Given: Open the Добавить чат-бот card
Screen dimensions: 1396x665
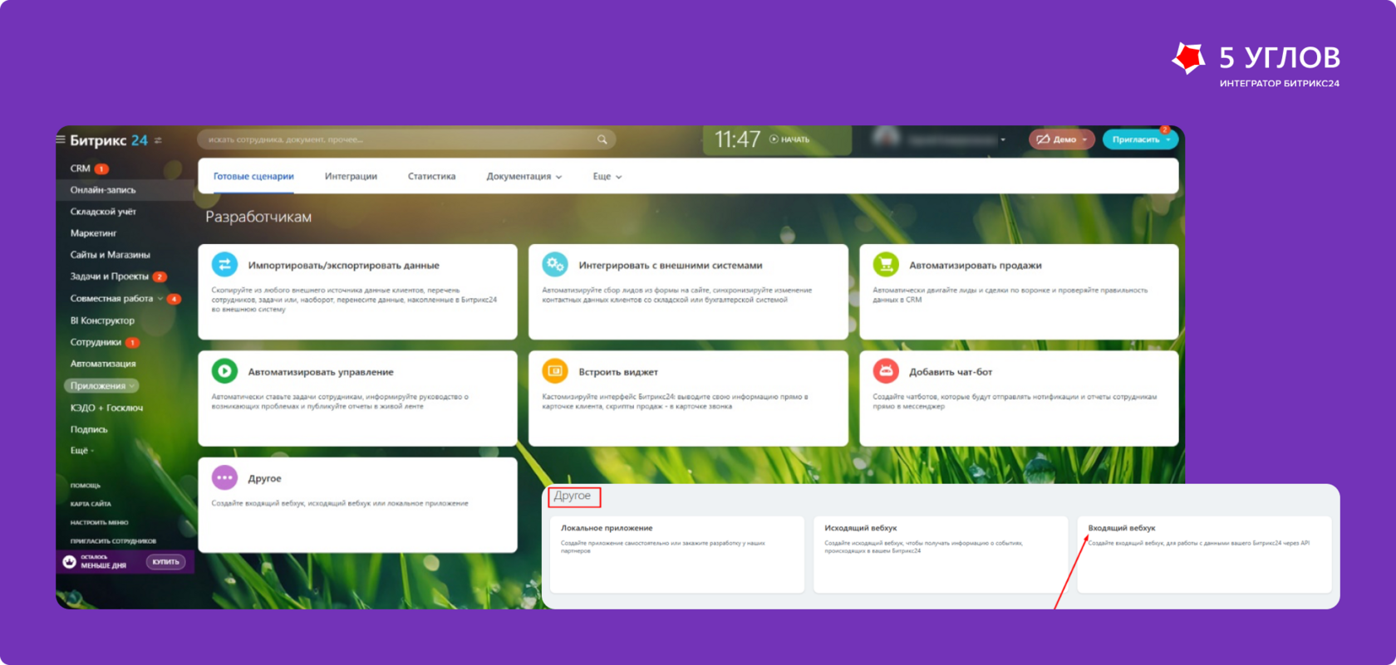Looking at the screenshot, I should 1019,398.
